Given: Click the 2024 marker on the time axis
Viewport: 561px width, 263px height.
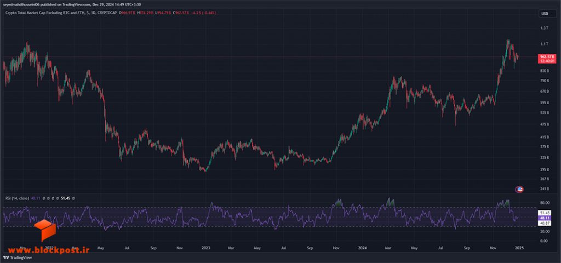Looking at the screenshot, I should tap(363, 248).
